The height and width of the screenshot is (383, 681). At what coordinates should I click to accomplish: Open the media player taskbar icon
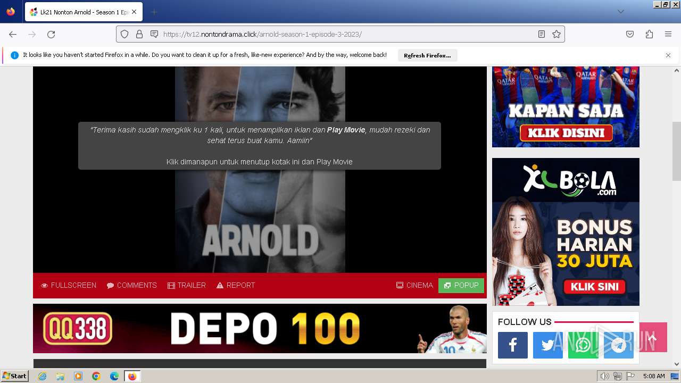tap(78, 376)
